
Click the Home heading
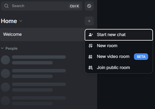tap(9, 21)
